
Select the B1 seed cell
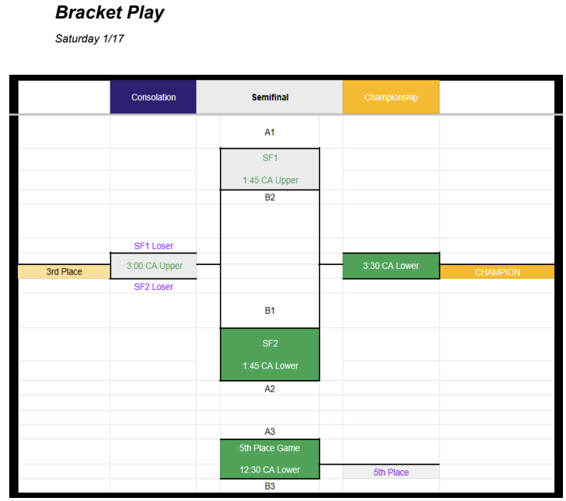[x=269, y=311]
